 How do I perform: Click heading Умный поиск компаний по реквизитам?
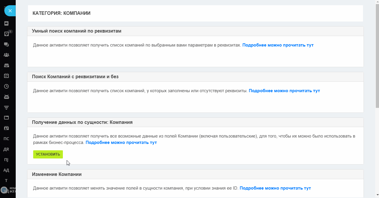tap(77, 31)
